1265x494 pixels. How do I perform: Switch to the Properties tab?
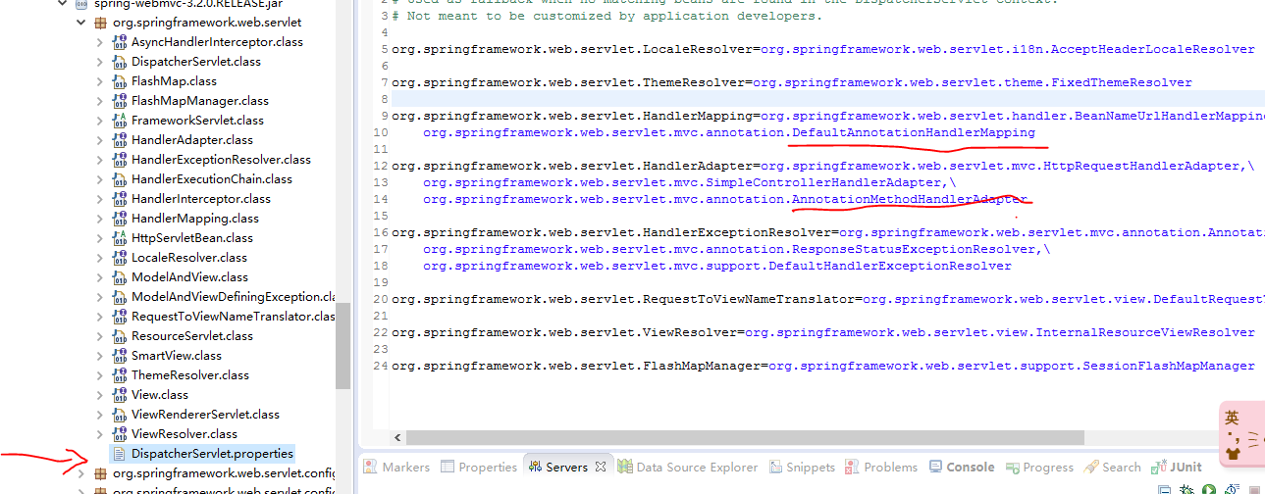coord(479,468)
